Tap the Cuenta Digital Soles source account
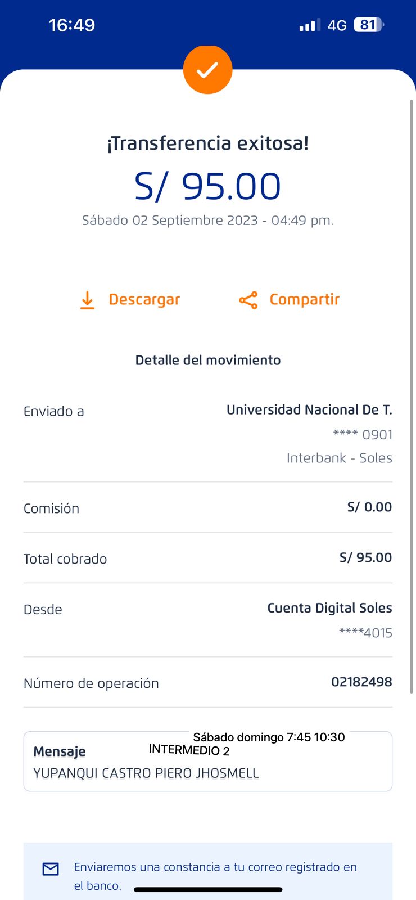Viewport: 416px width, 900px height. (x=329, y=608)
